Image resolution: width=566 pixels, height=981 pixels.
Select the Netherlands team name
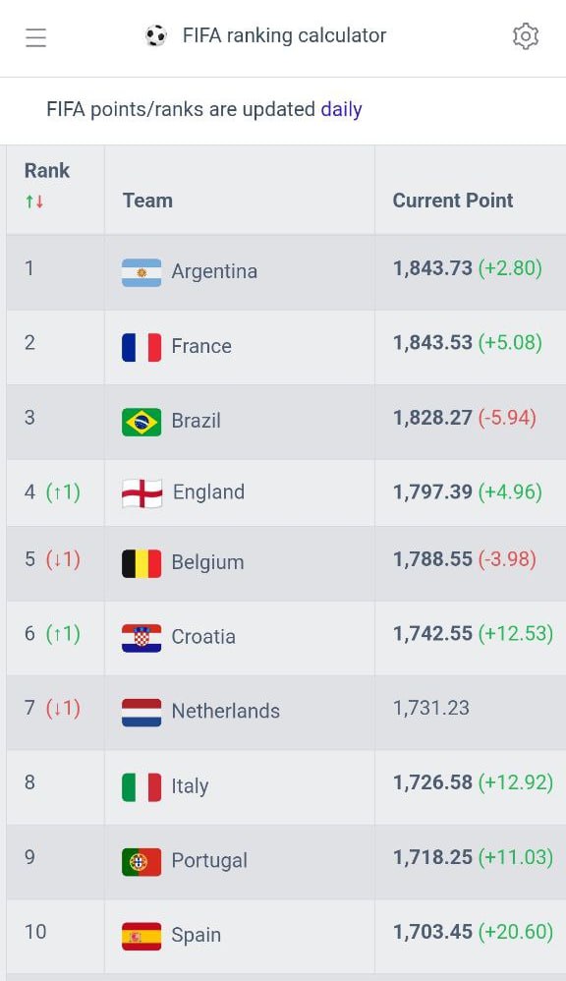click(226, 712)
